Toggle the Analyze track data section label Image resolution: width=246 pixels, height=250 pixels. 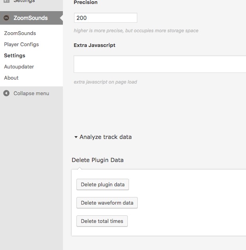point(105,137)
